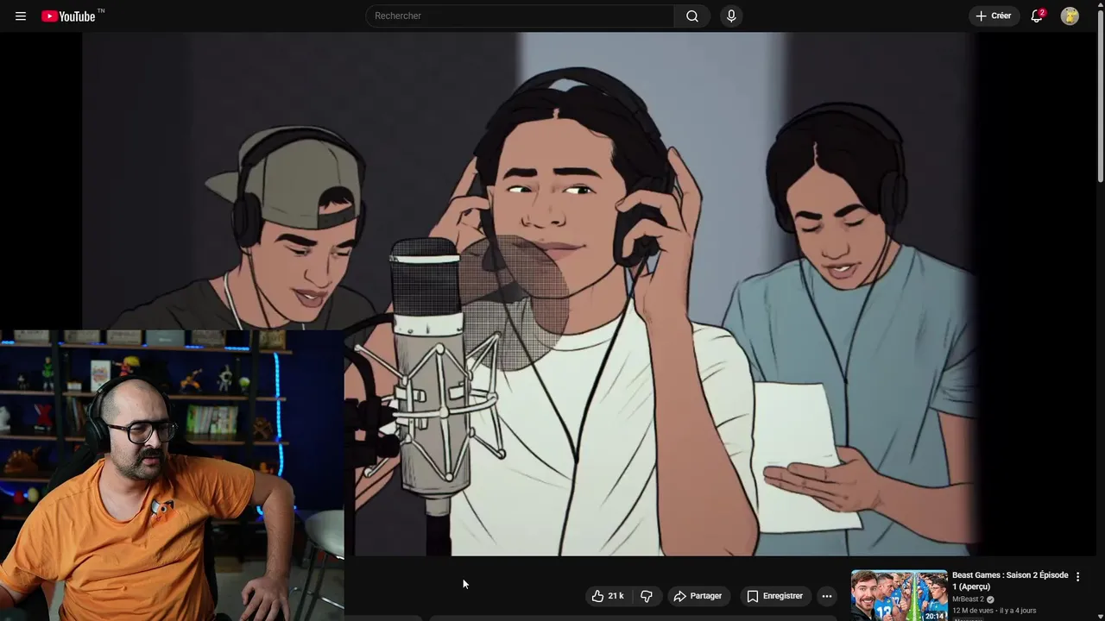Open the three-dot more actions menu

(827, 596)
